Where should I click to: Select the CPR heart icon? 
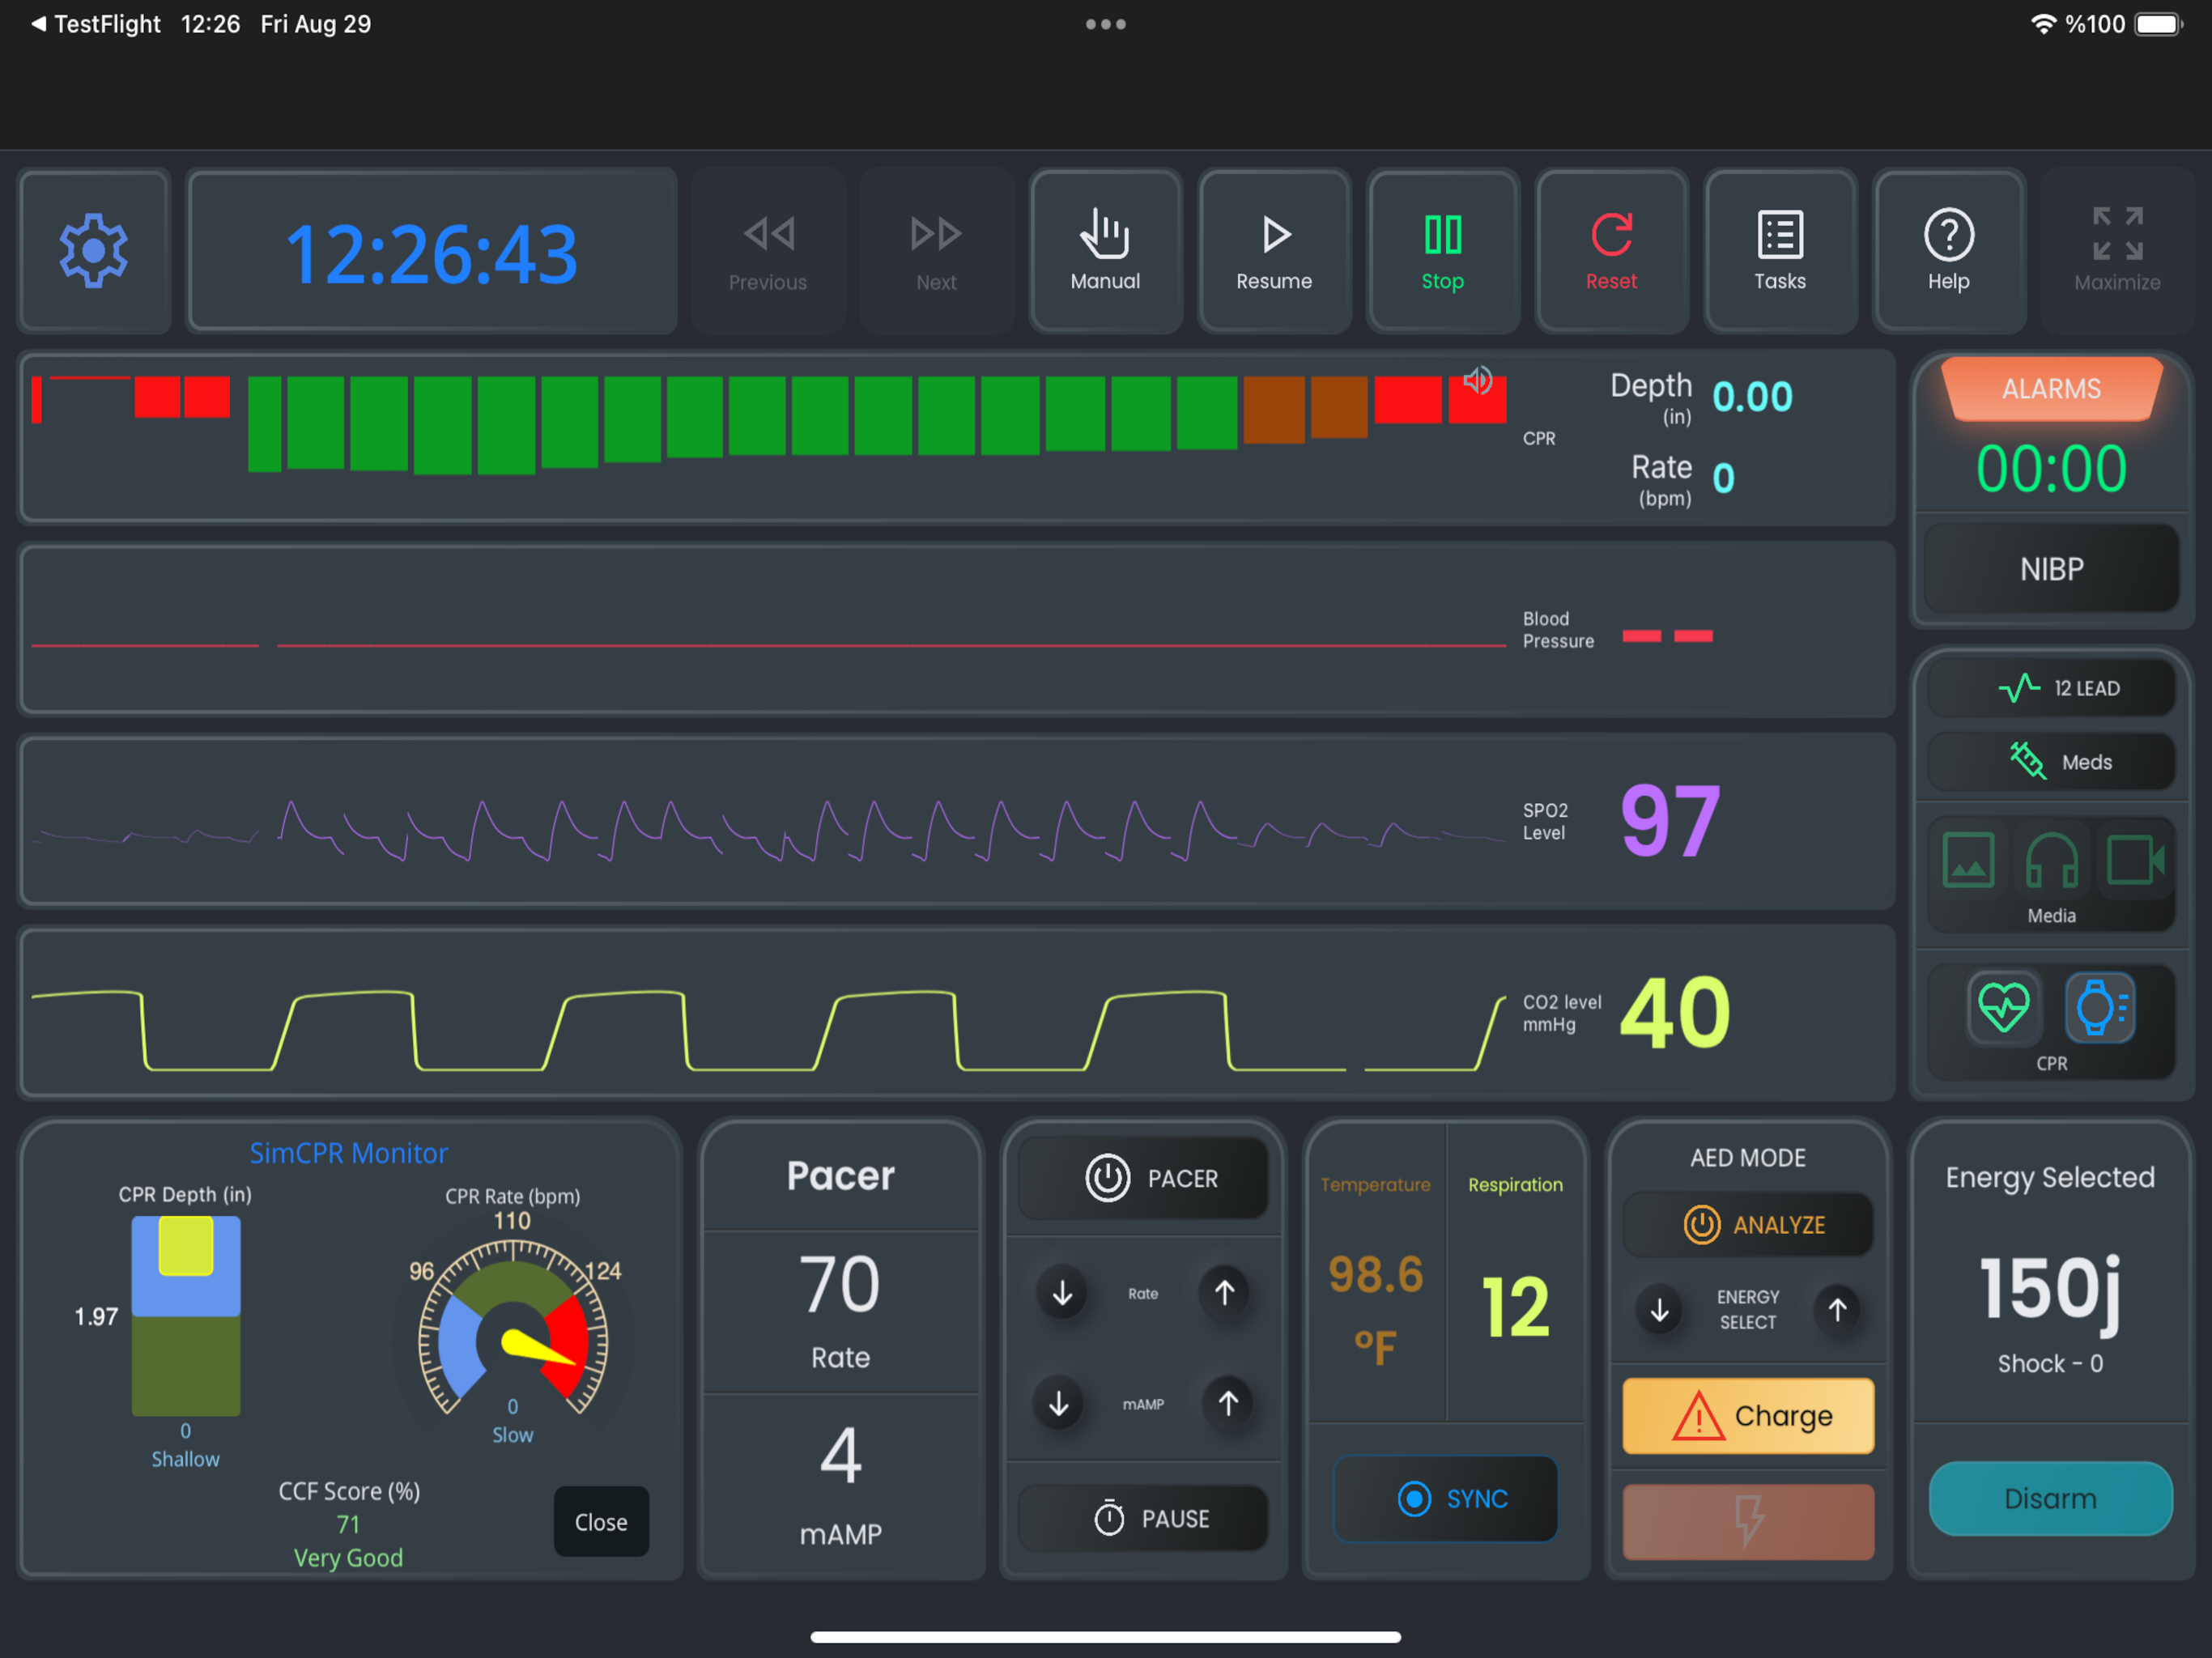(x=2004, y=1007)
